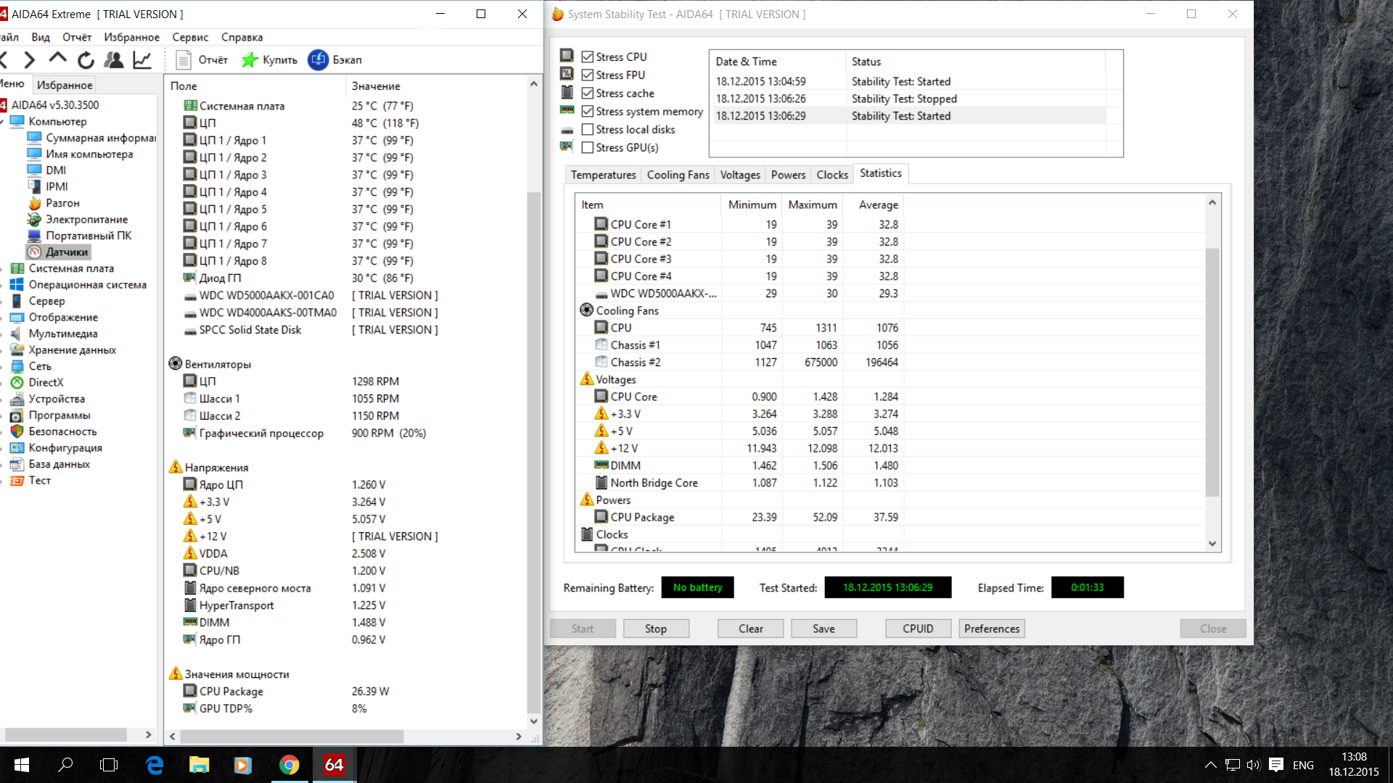Open the Сервис menu
The height and width of the screenshot is (783, 1393).
click(190, 37)
